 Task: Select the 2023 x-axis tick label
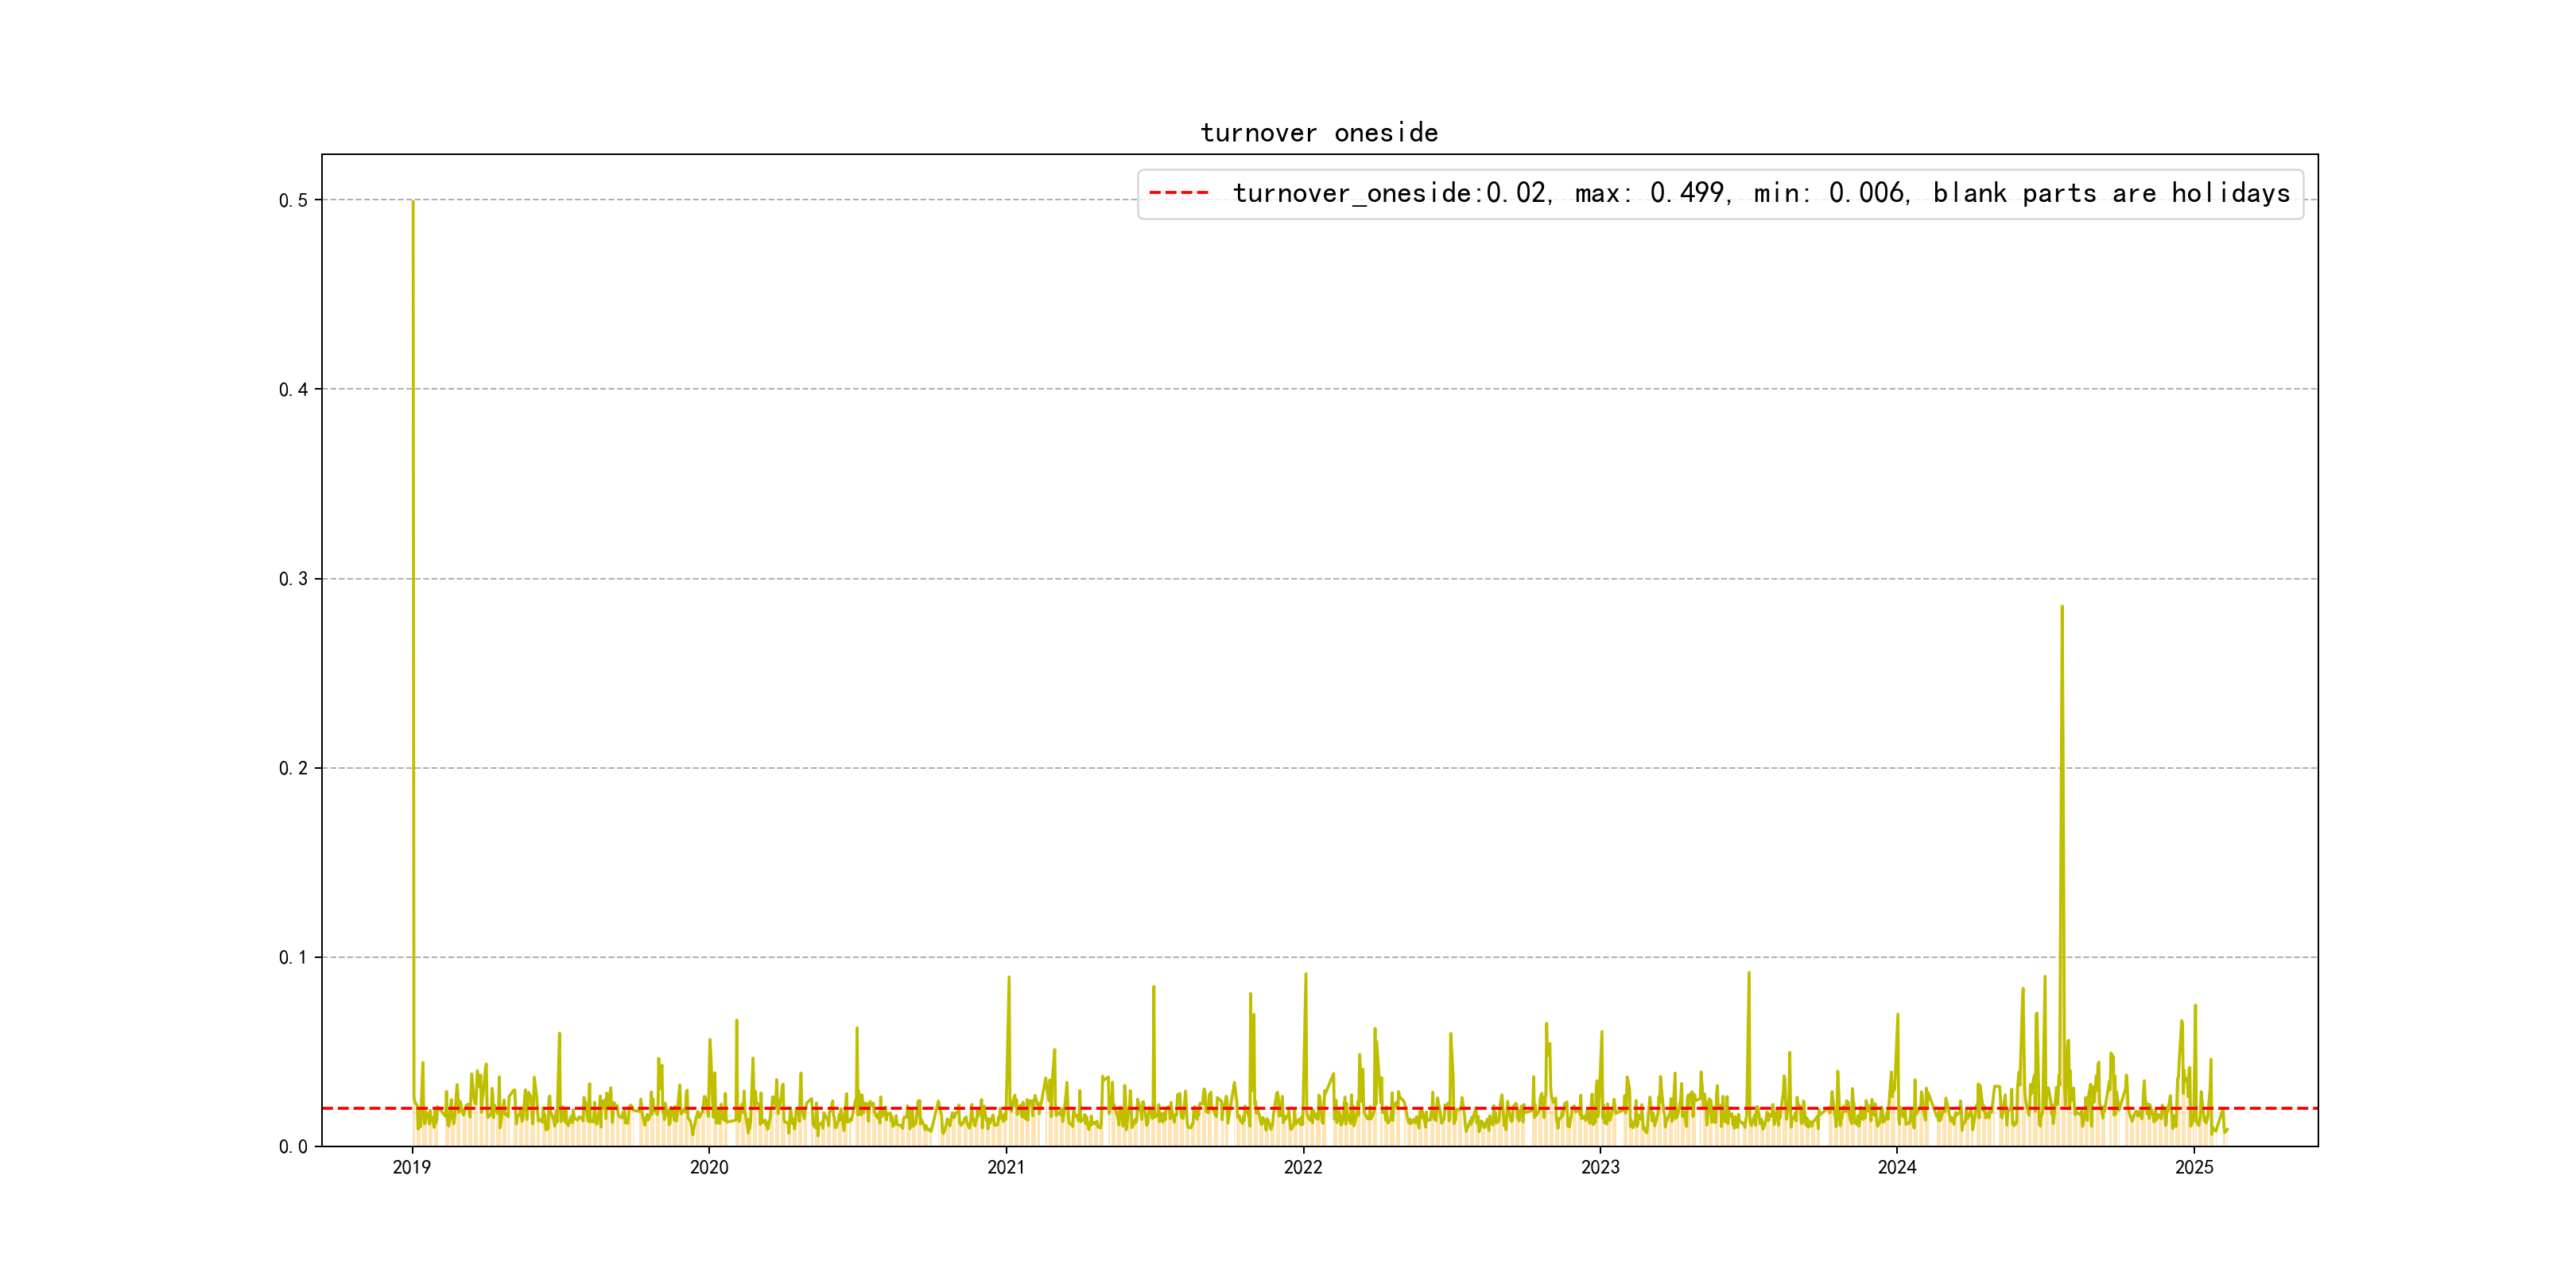[1600, 1167]
